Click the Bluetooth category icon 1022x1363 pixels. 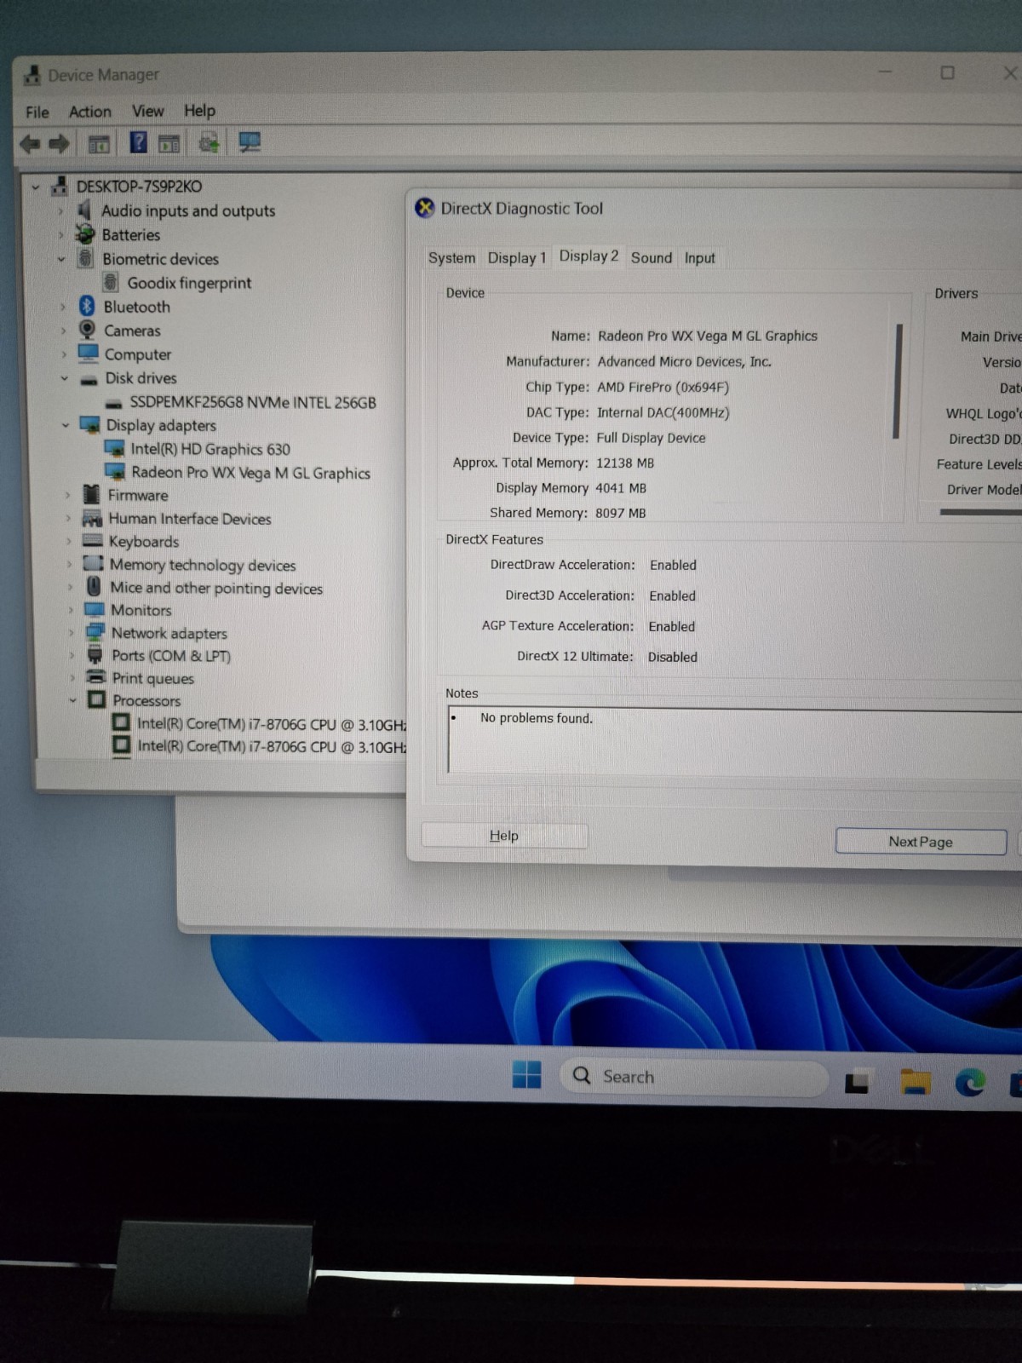click(87, 306)
